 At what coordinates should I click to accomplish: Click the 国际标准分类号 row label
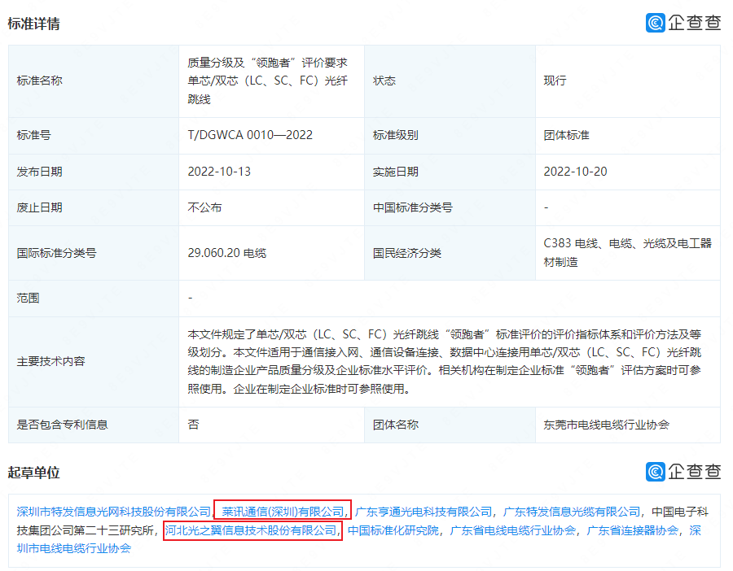56,253
